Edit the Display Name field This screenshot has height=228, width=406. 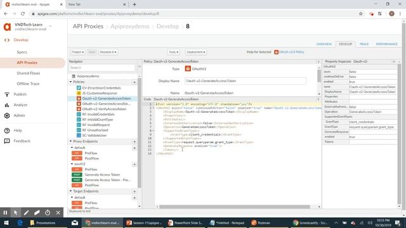[246, 81]
